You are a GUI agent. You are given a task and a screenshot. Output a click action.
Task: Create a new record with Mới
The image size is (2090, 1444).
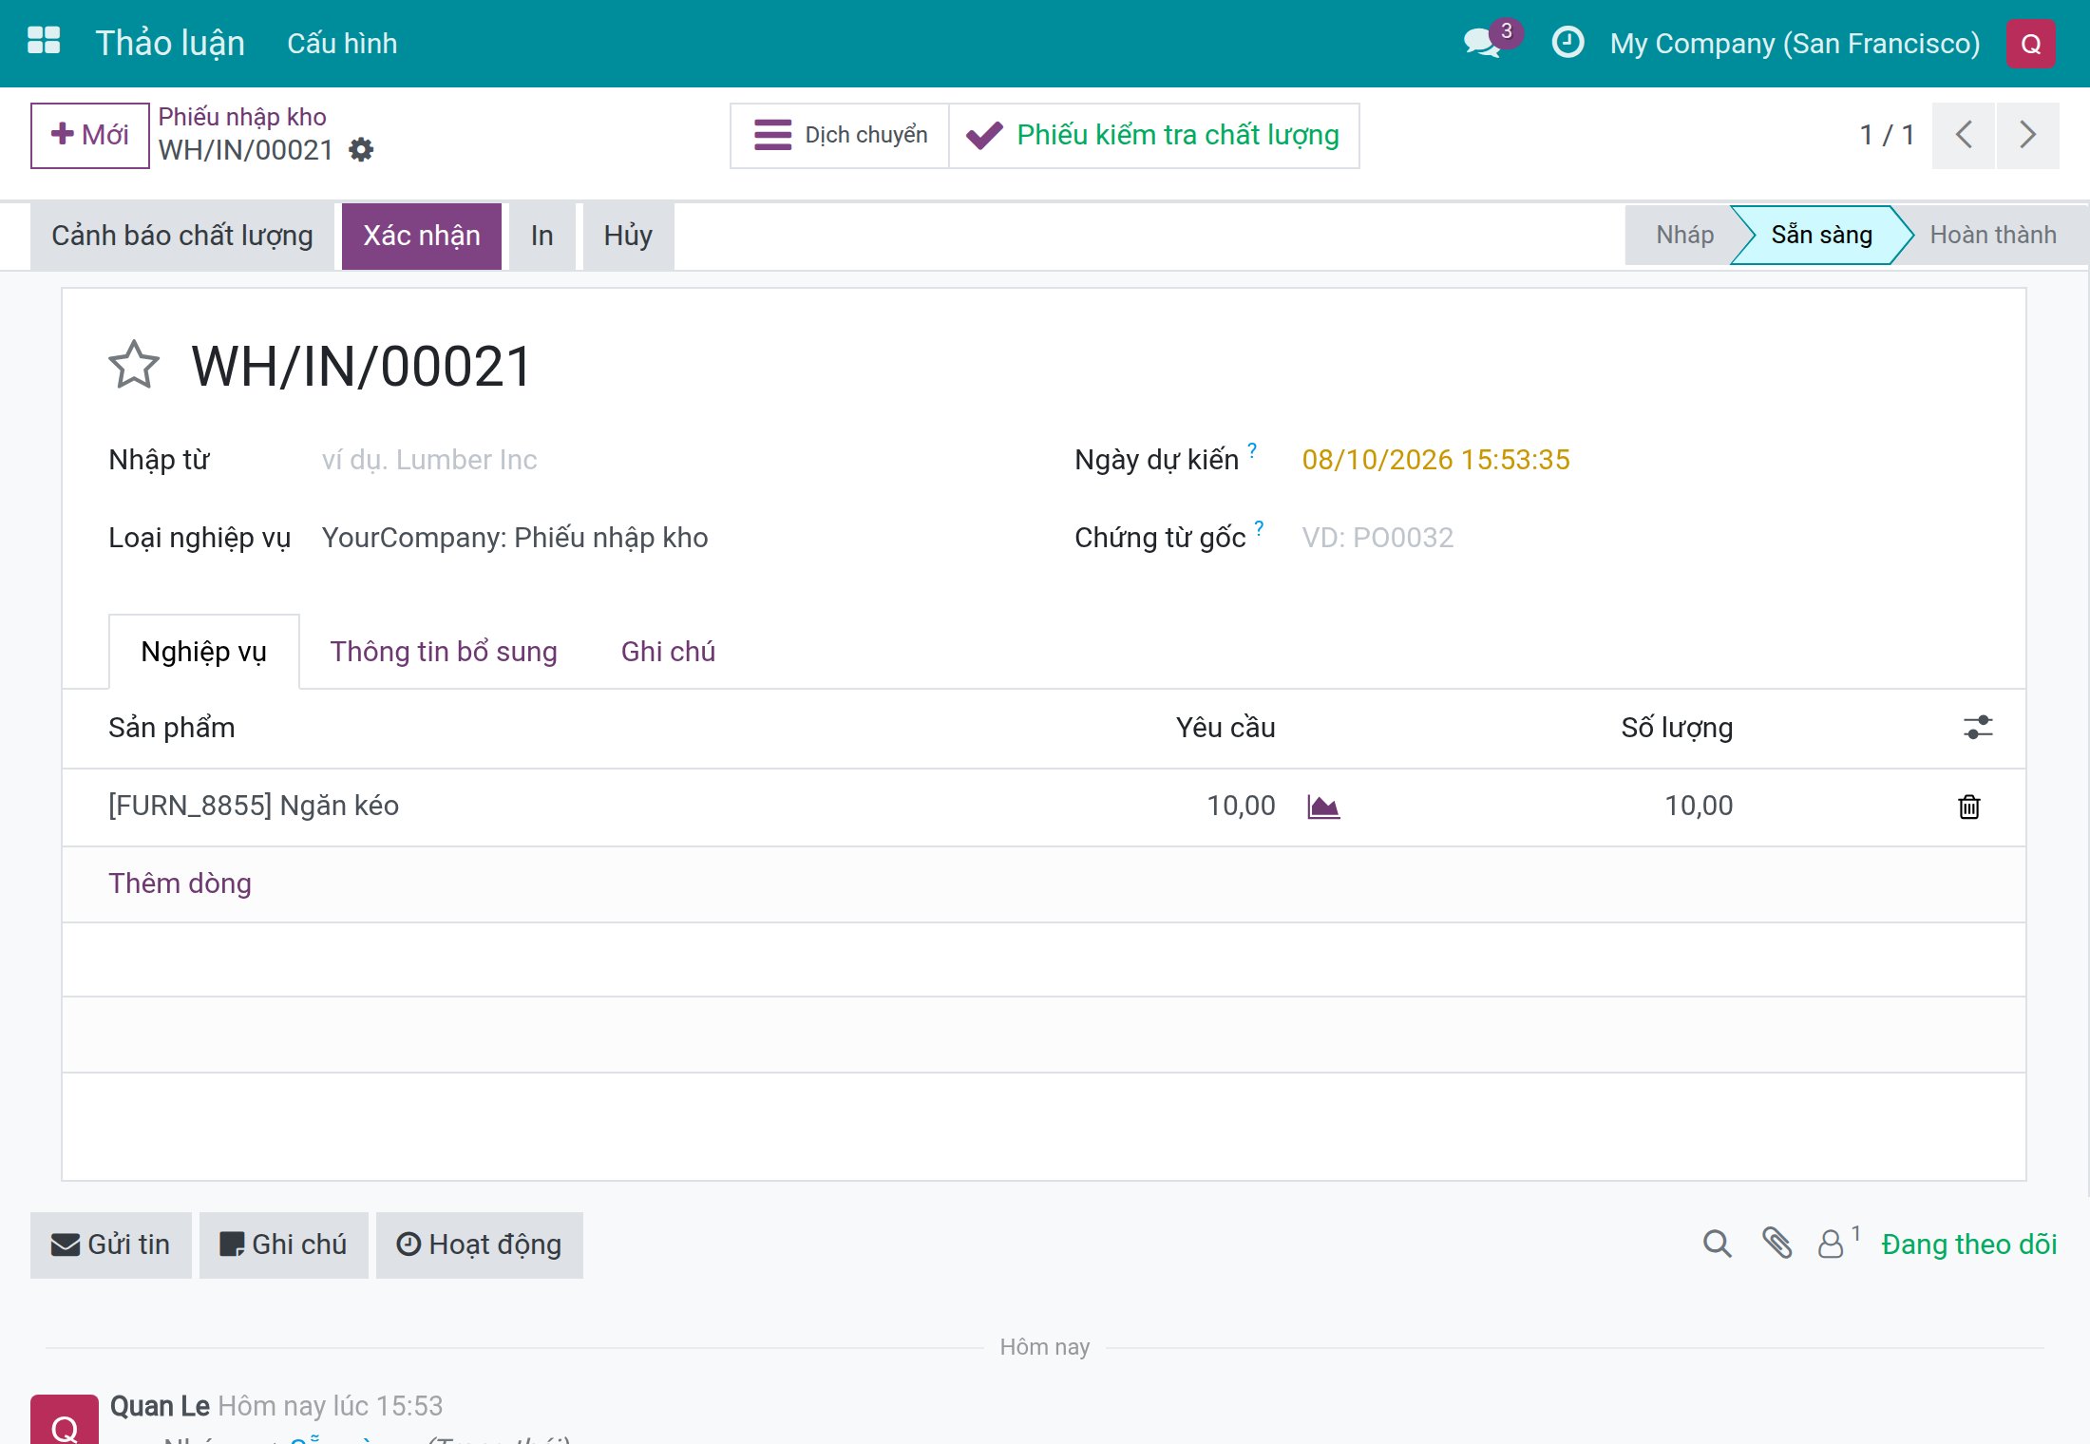click(90, 135)
